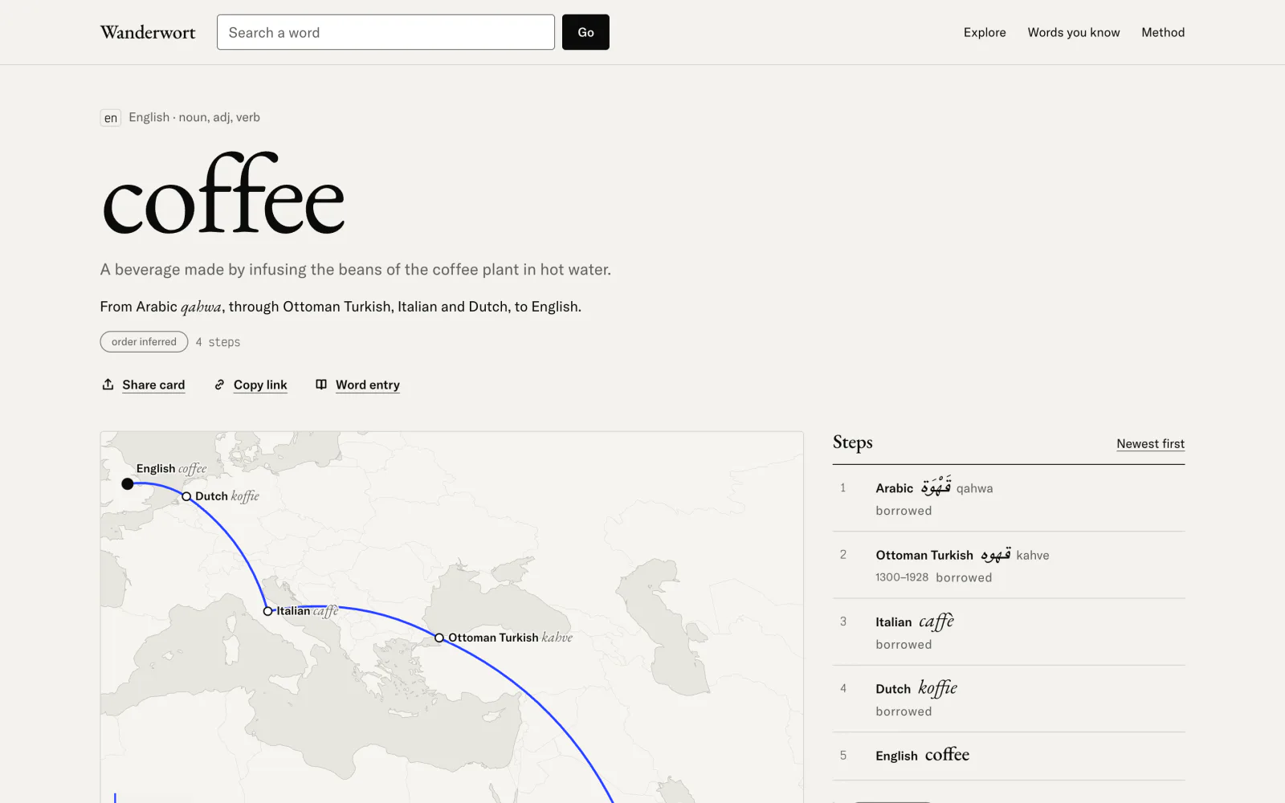Click the Share card upload icon
The width and height of the screenshot is (1285, 803).
(x=108, y=385)
